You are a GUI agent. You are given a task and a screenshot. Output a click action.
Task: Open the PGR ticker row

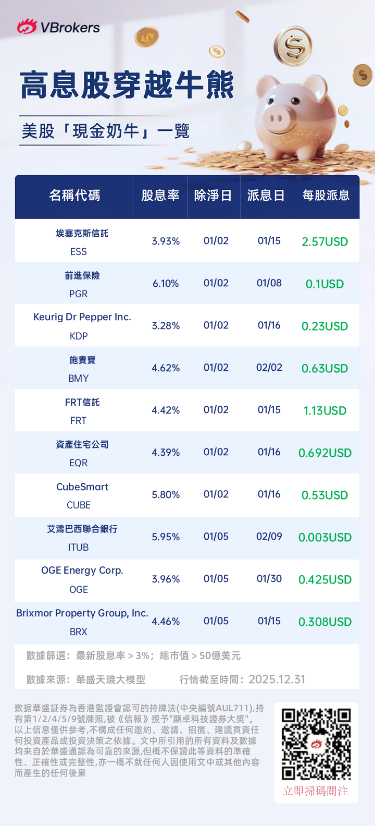pos(79,294)
